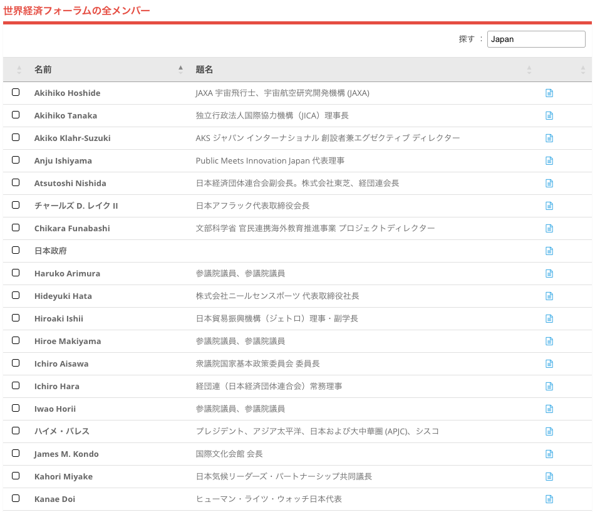The image size is (595, 512).
Task: Select James M. Kondo's checkbox
Action: (x=16, y=453)
